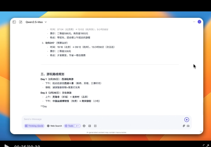Screen dimensions: 211x147
Task: Open the purple user avatar menu
Action: (199, 22)
